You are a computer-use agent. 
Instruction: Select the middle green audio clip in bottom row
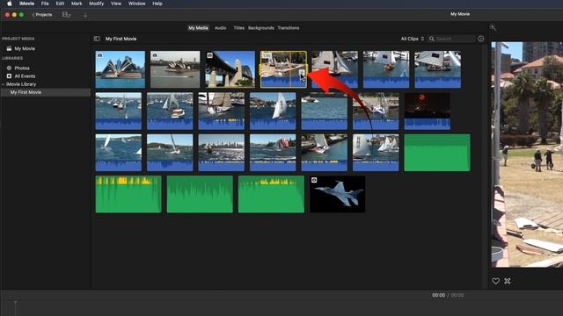click(200, 194)
